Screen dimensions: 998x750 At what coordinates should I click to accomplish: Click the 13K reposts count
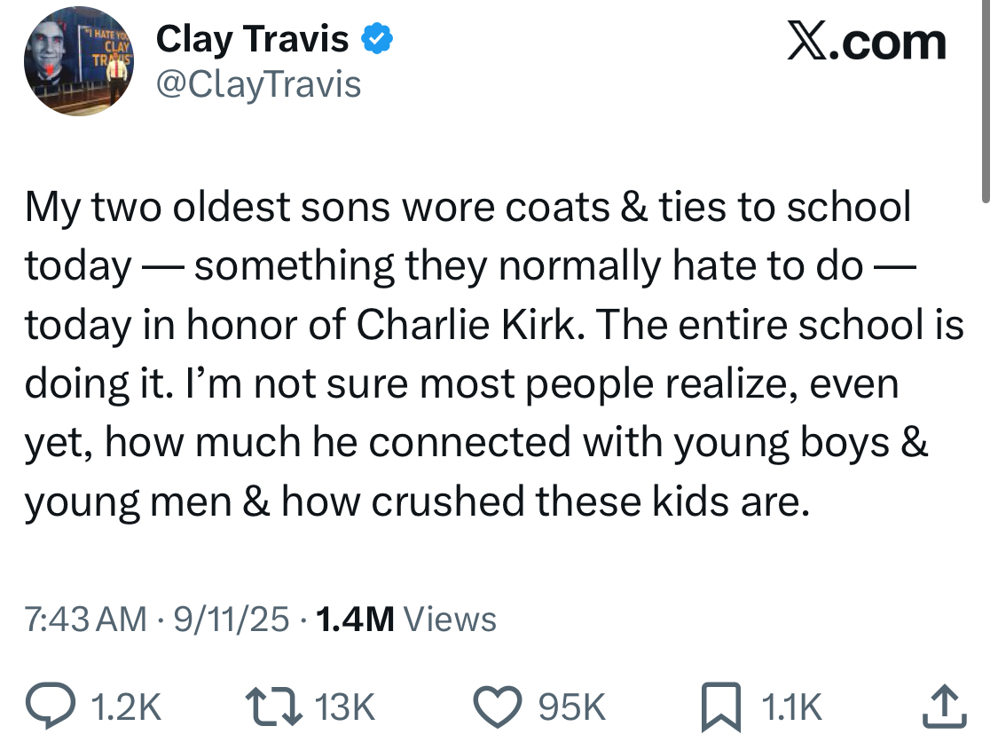(x=344, y=707)
